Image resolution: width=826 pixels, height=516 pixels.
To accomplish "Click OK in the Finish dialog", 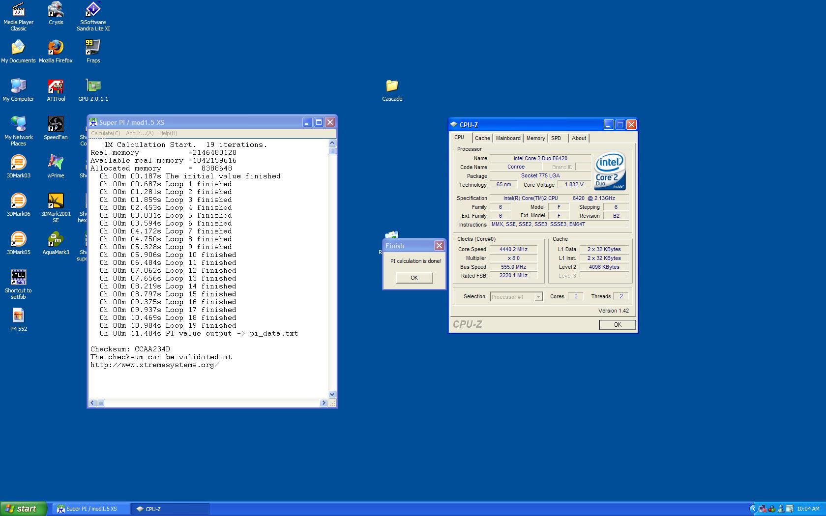I will tap(414, 278).
